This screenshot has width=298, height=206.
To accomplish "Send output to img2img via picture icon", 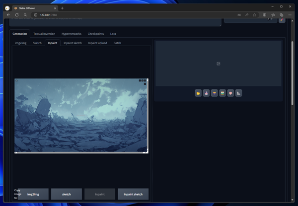I will click(223, 93).
